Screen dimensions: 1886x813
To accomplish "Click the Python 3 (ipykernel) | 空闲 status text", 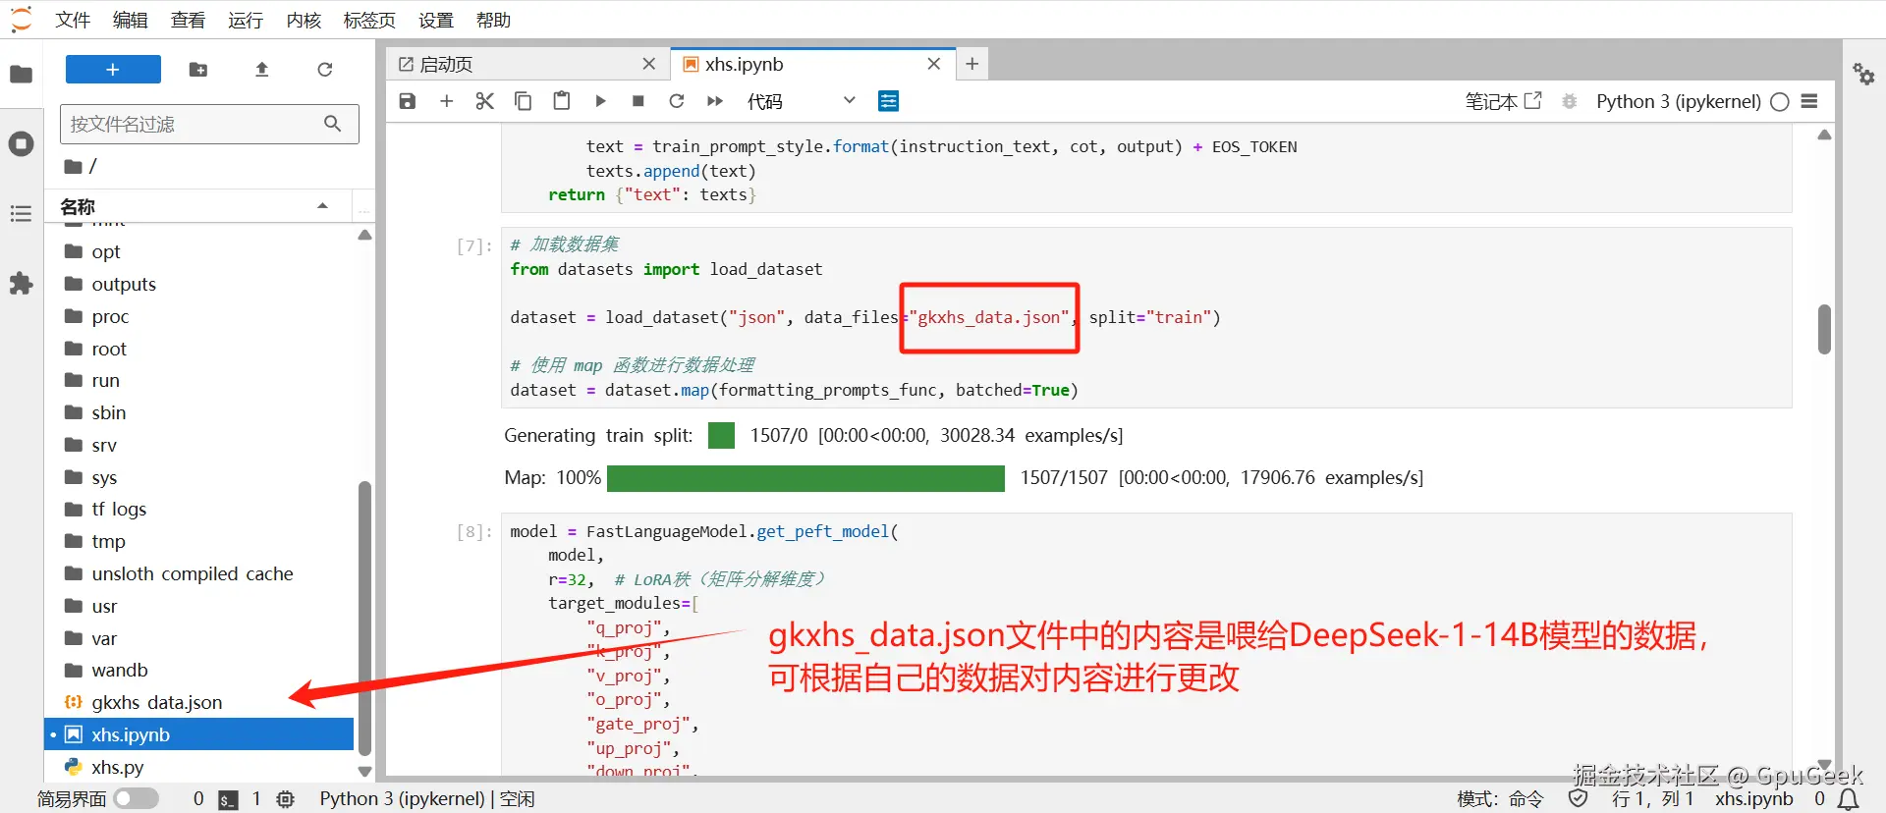I will click(x=427, y=799).
